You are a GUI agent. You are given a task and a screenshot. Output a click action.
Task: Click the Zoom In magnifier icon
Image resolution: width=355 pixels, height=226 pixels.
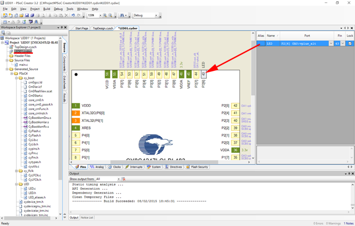click(105, 15)
